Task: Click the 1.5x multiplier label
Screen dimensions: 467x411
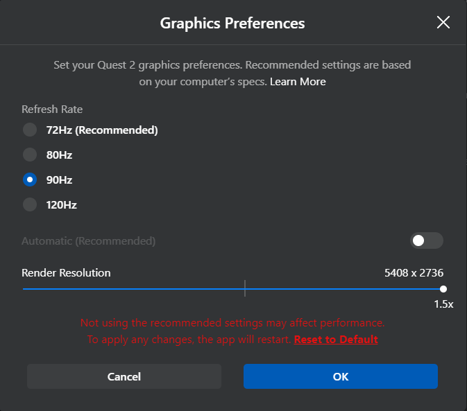Action: coord(443,304)
